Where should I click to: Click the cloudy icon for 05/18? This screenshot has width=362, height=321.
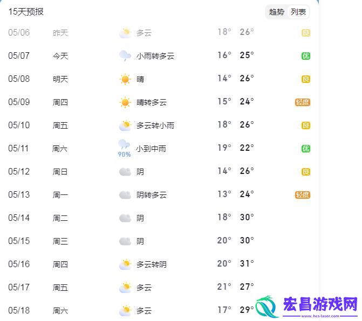pyautogui.click(x=125, y=311)
